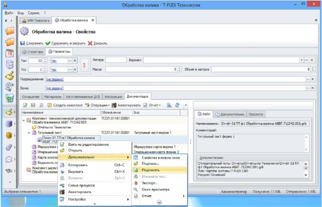Image resolution: width=322 pixels, height=207 pixels.
Task: Click Сохранить и закрыть button
Action: coord(65,43)
